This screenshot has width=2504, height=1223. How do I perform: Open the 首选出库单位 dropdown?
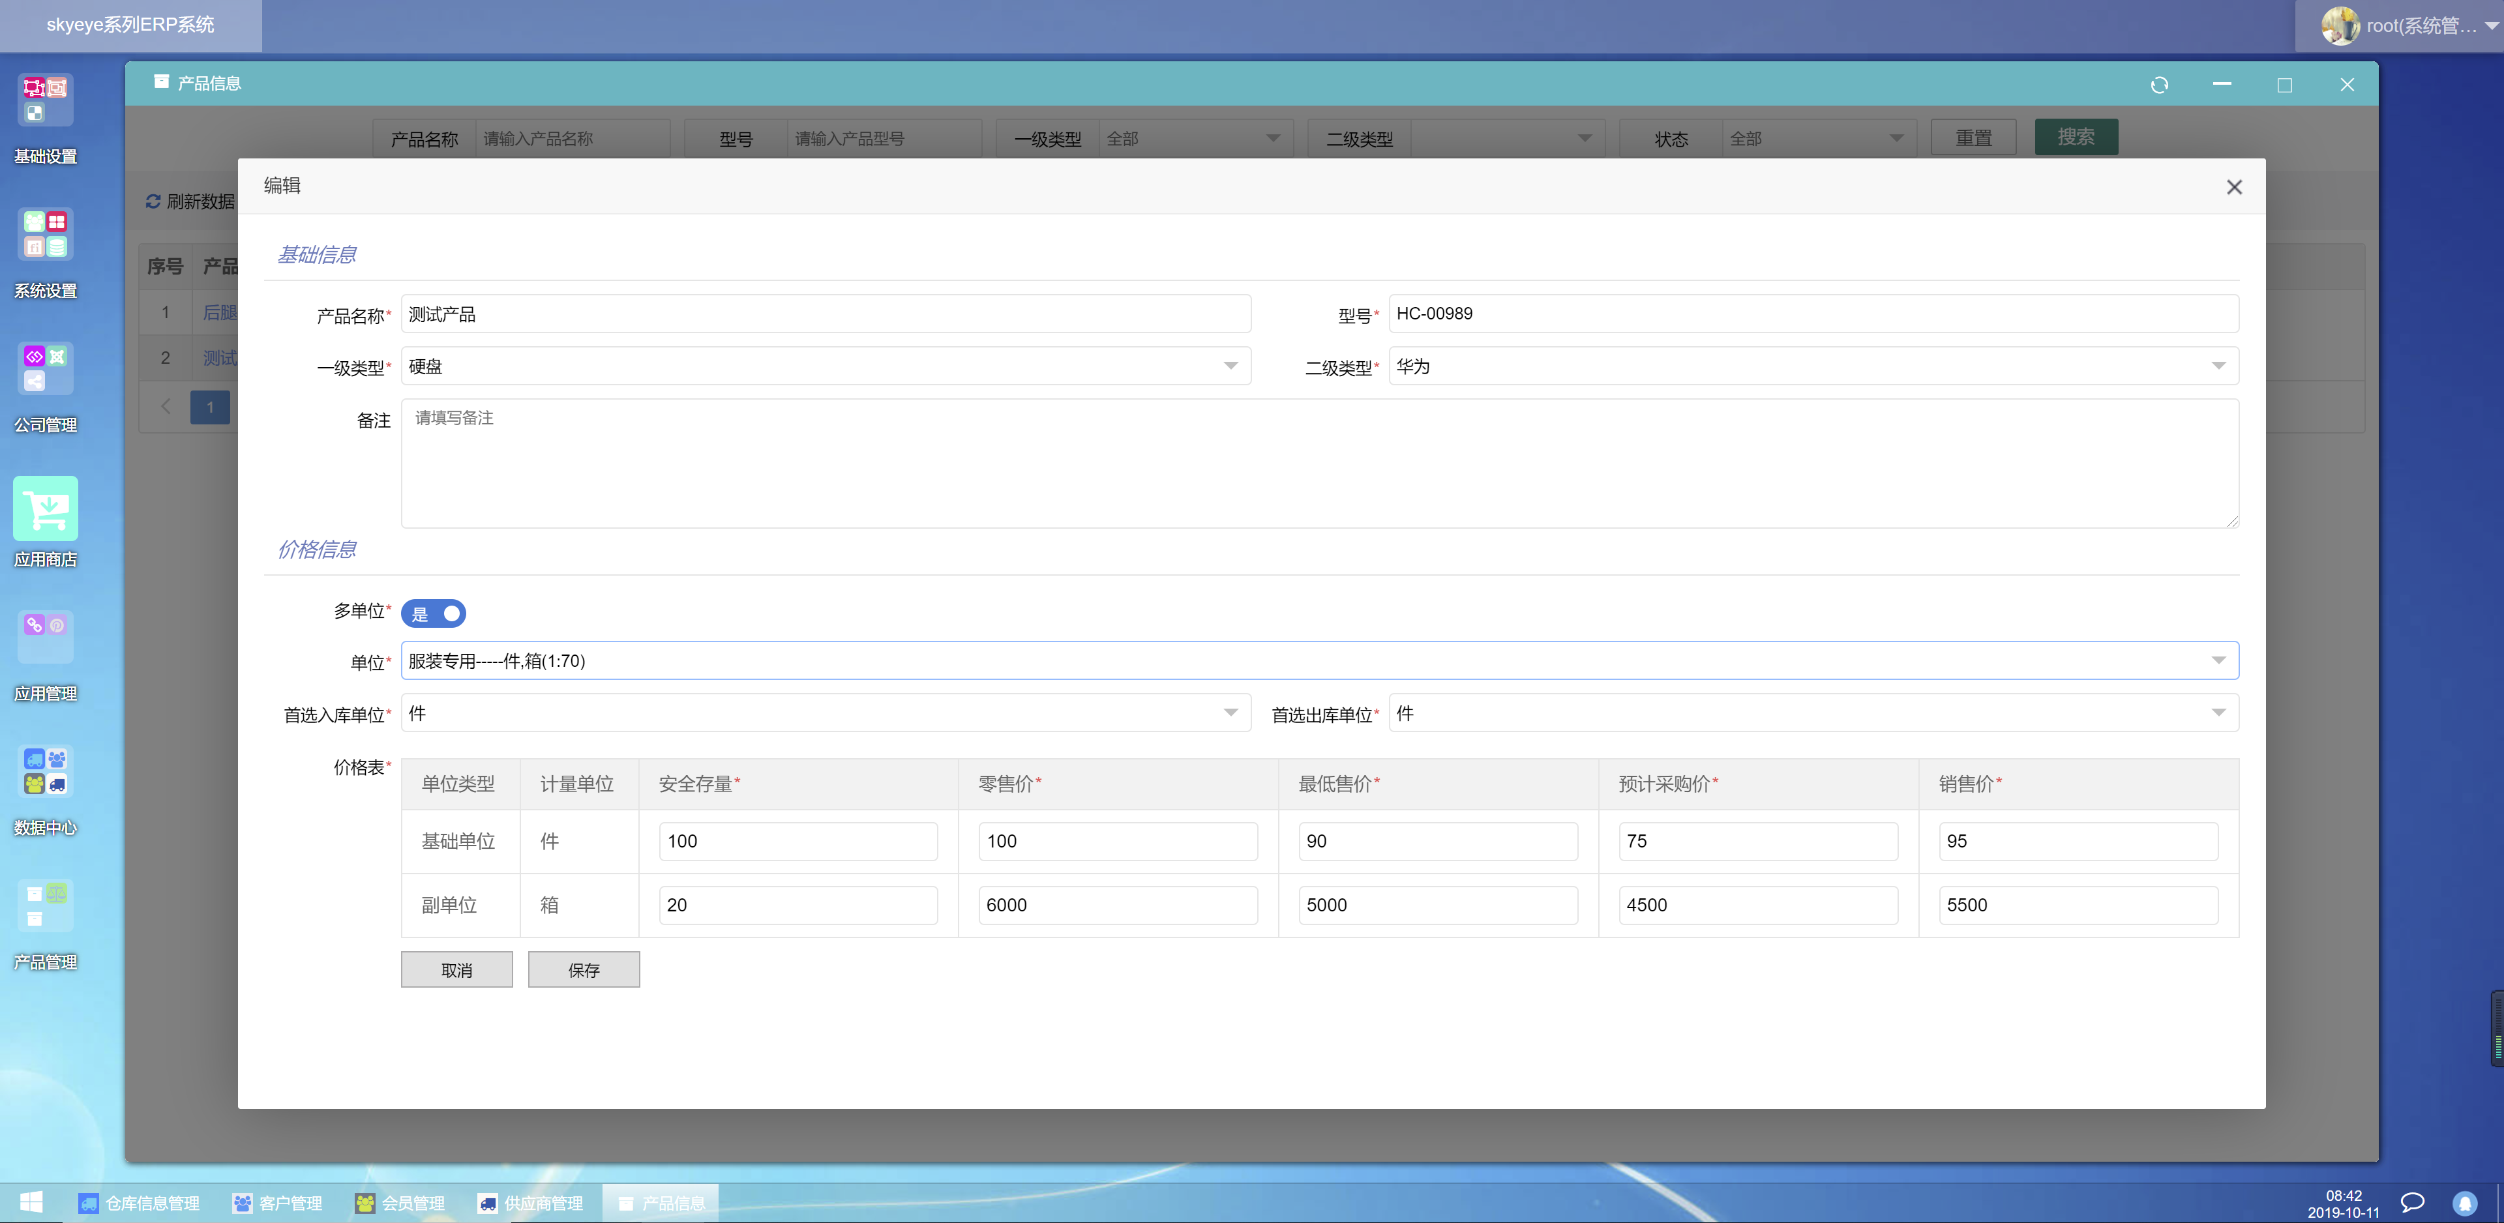pos(1813,714)
